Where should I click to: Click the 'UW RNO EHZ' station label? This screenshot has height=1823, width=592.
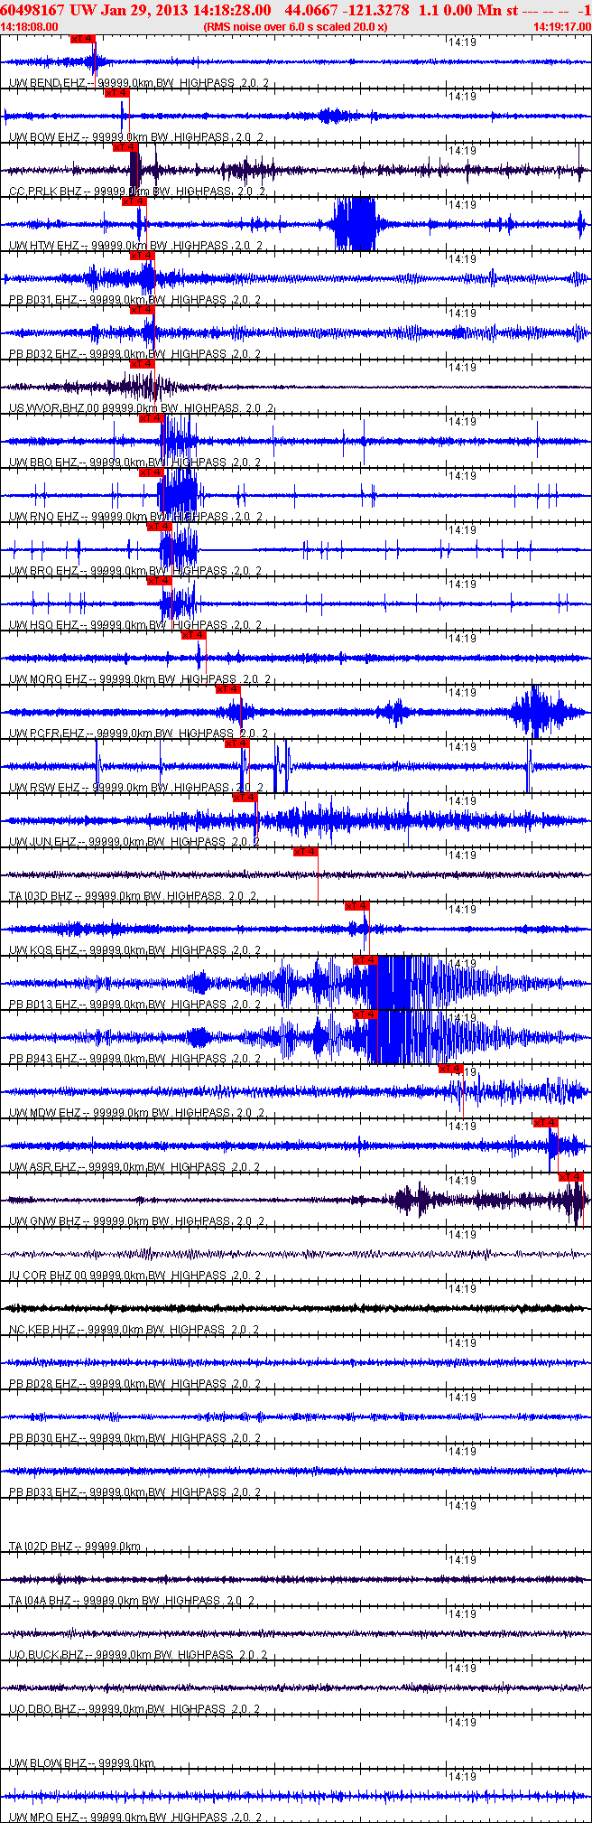[x=44, y=517]
